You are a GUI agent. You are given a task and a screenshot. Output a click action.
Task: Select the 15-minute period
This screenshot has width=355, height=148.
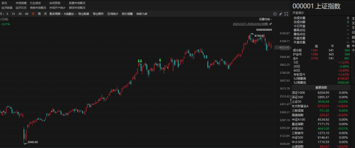click(x=13, y=14)
